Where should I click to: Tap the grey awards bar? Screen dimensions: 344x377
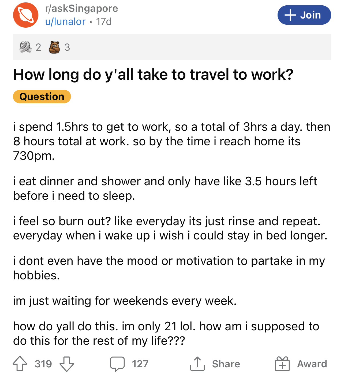pos(172,47)
